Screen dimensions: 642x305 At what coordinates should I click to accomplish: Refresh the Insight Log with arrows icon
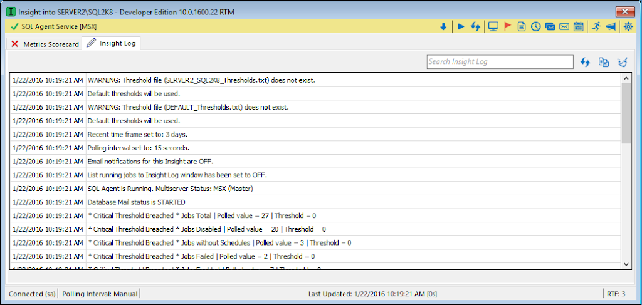[586, 62]
